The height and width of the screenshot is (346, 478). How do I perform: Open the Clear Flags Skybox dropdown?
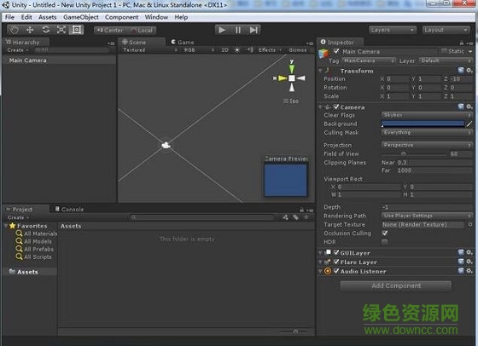click(x=427, y=115)
